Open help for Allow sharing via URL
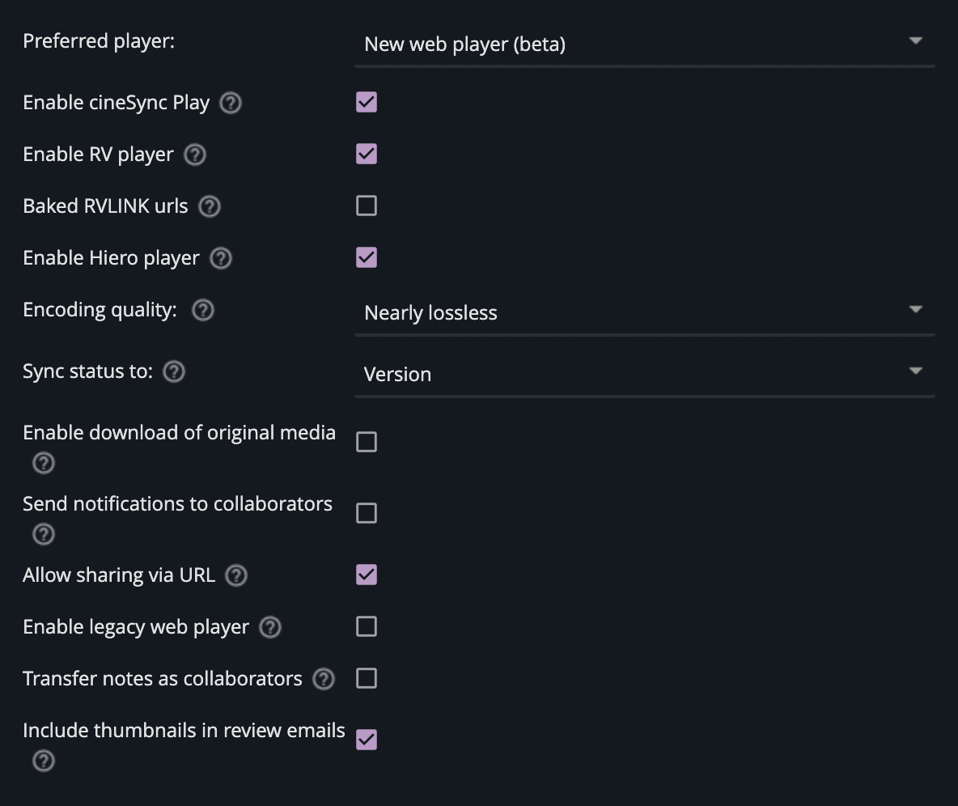This screenshot has width=958, height=806. pos(235,575)
